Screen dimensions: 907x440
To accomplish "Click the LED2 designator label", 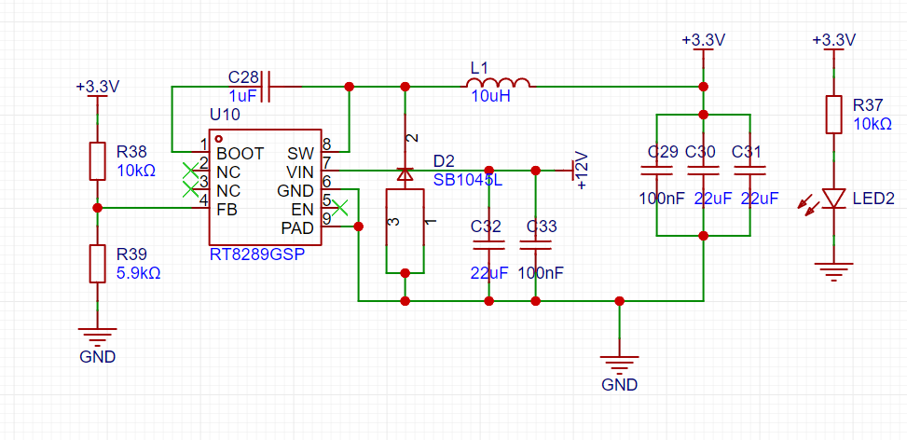I will (x=873, y=199).
